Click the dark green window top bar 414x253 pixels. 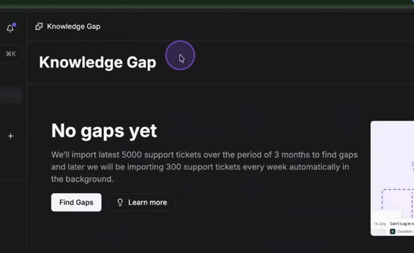click(x=207, y=4)
